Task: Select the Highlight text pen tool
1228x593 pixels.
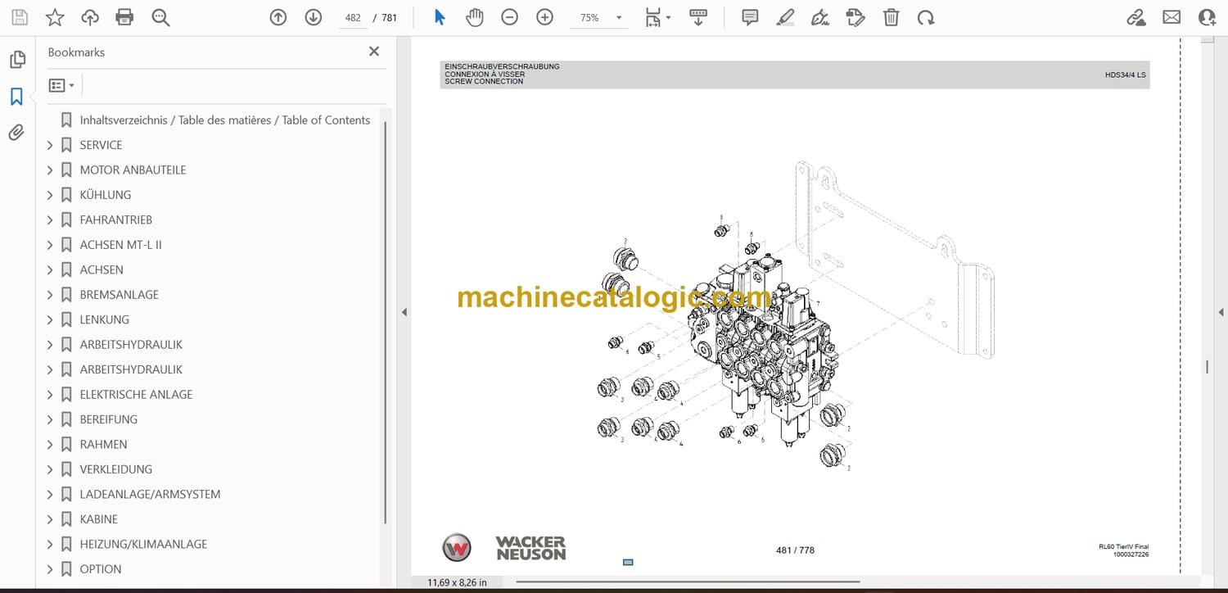Action: click(785, 17)
